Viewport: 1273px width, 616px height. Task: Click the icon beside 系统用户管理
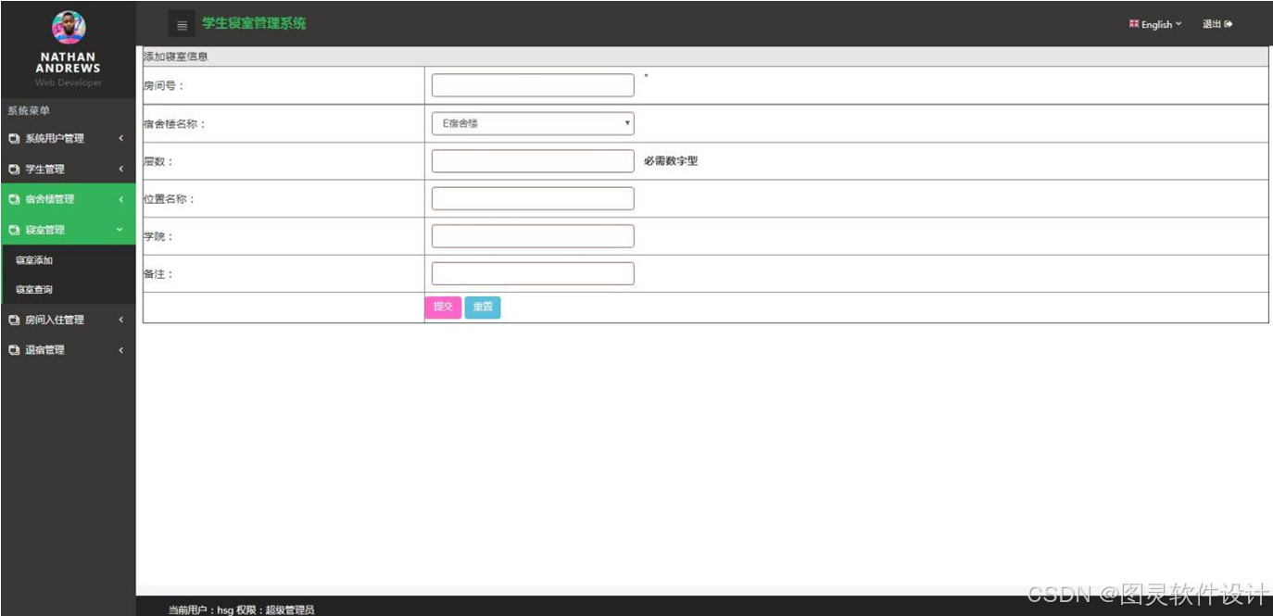point(14,139)
